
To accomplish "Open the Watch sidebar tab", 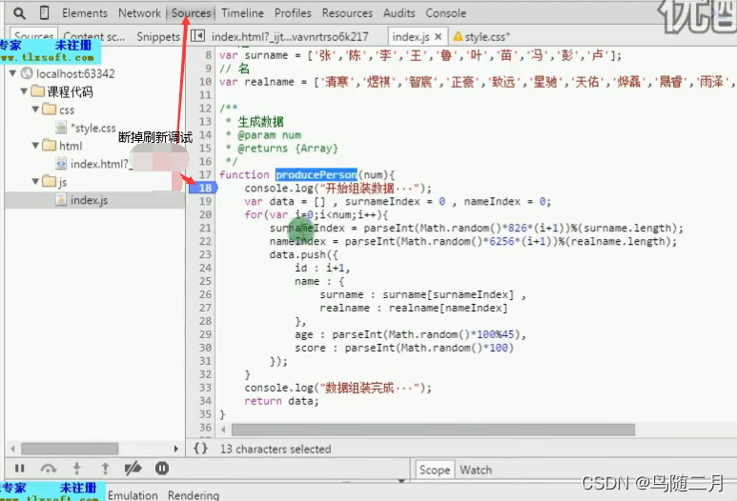I will tap(476, 470).
